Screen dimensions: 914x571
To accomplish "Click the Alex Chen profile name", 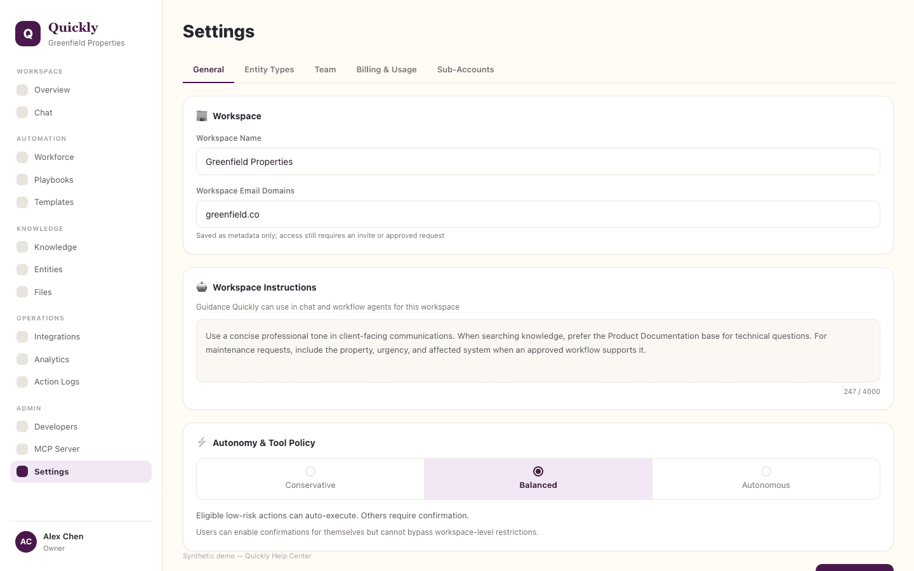I will click(63, 537).
